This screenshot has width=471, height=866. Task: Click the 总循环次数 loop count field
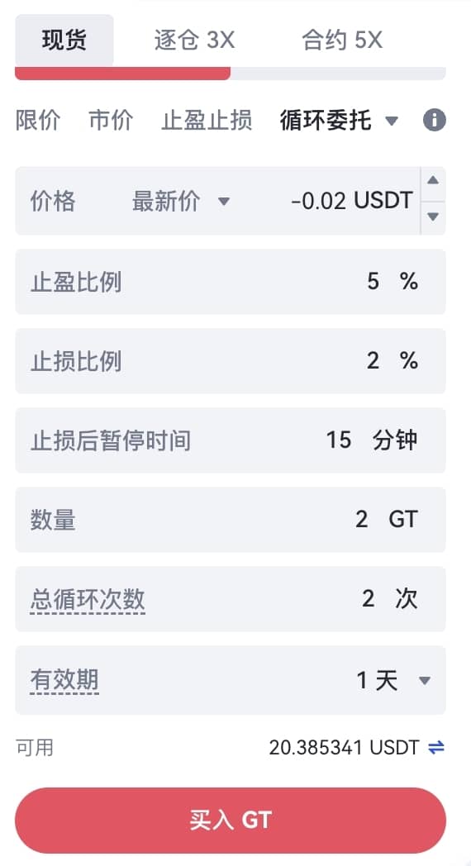pyautogui.click(x=231, y=599)
